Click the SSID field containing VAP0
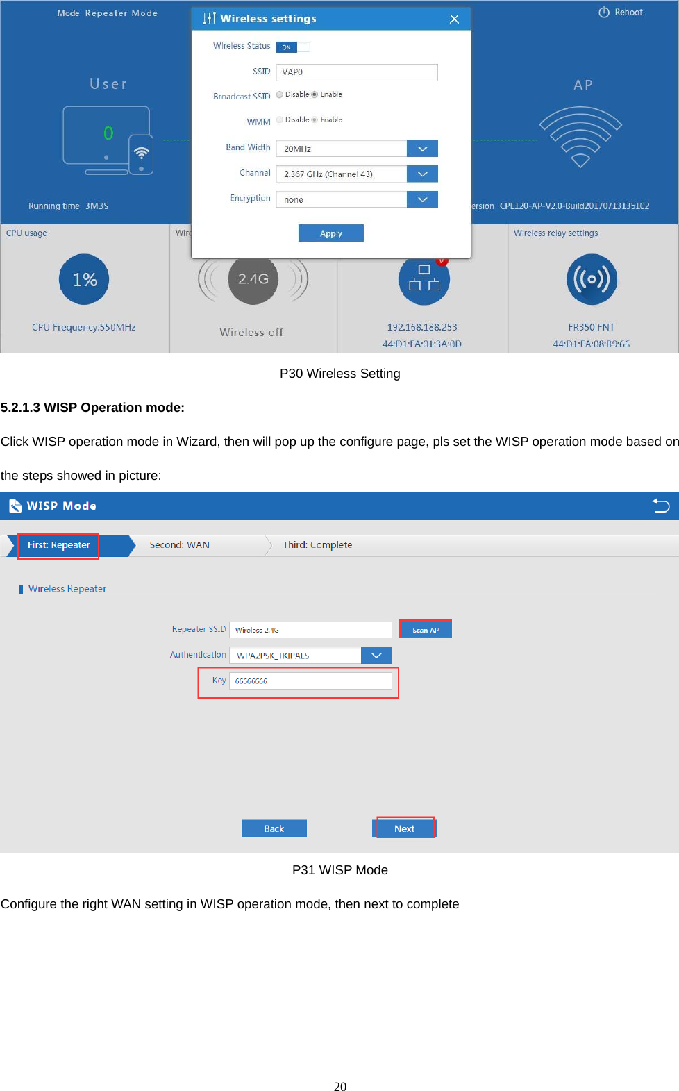The width and height of the screenshot is (679, 1091). pos(357,72)
